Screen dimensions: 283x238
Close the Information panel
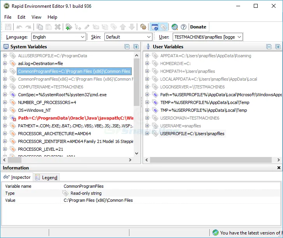[279, 167]
